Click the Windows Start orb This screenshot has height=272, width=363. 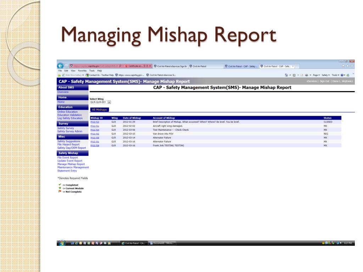tap(62, 243)
